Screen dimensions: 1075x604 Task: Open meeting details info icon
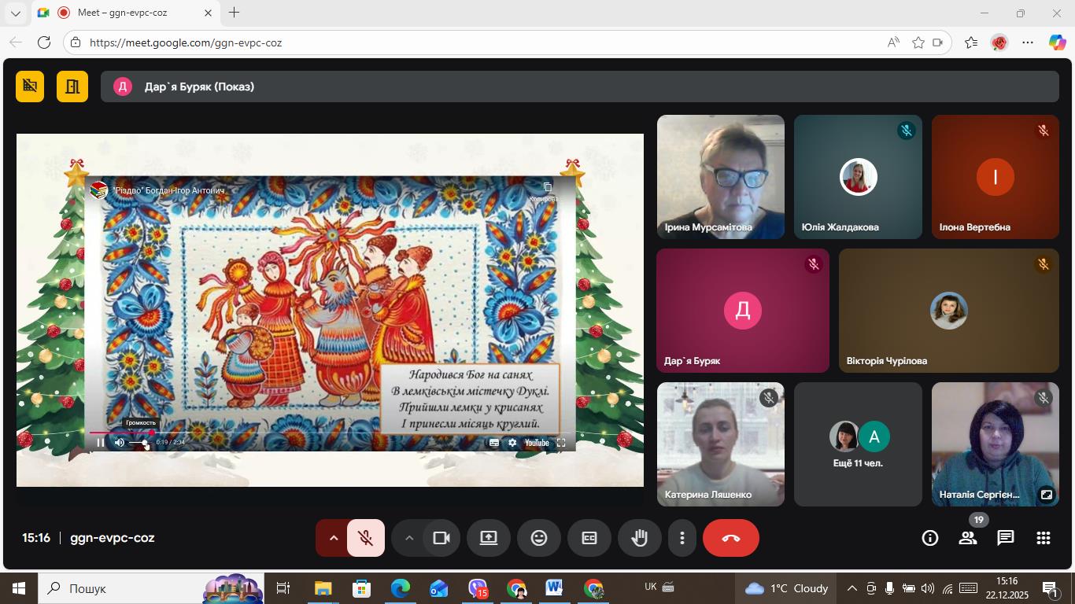(x=929, y=538)
